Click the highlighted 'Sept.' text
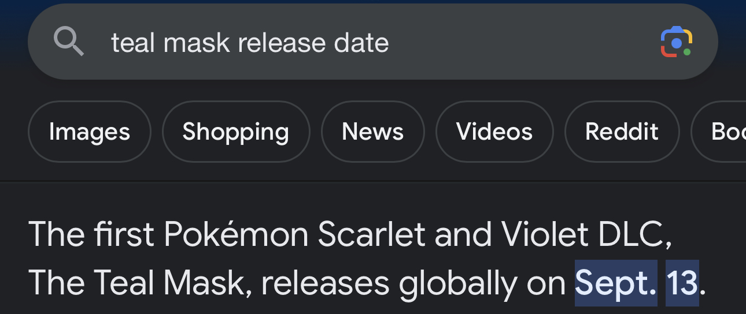 (x=616, y=283)
